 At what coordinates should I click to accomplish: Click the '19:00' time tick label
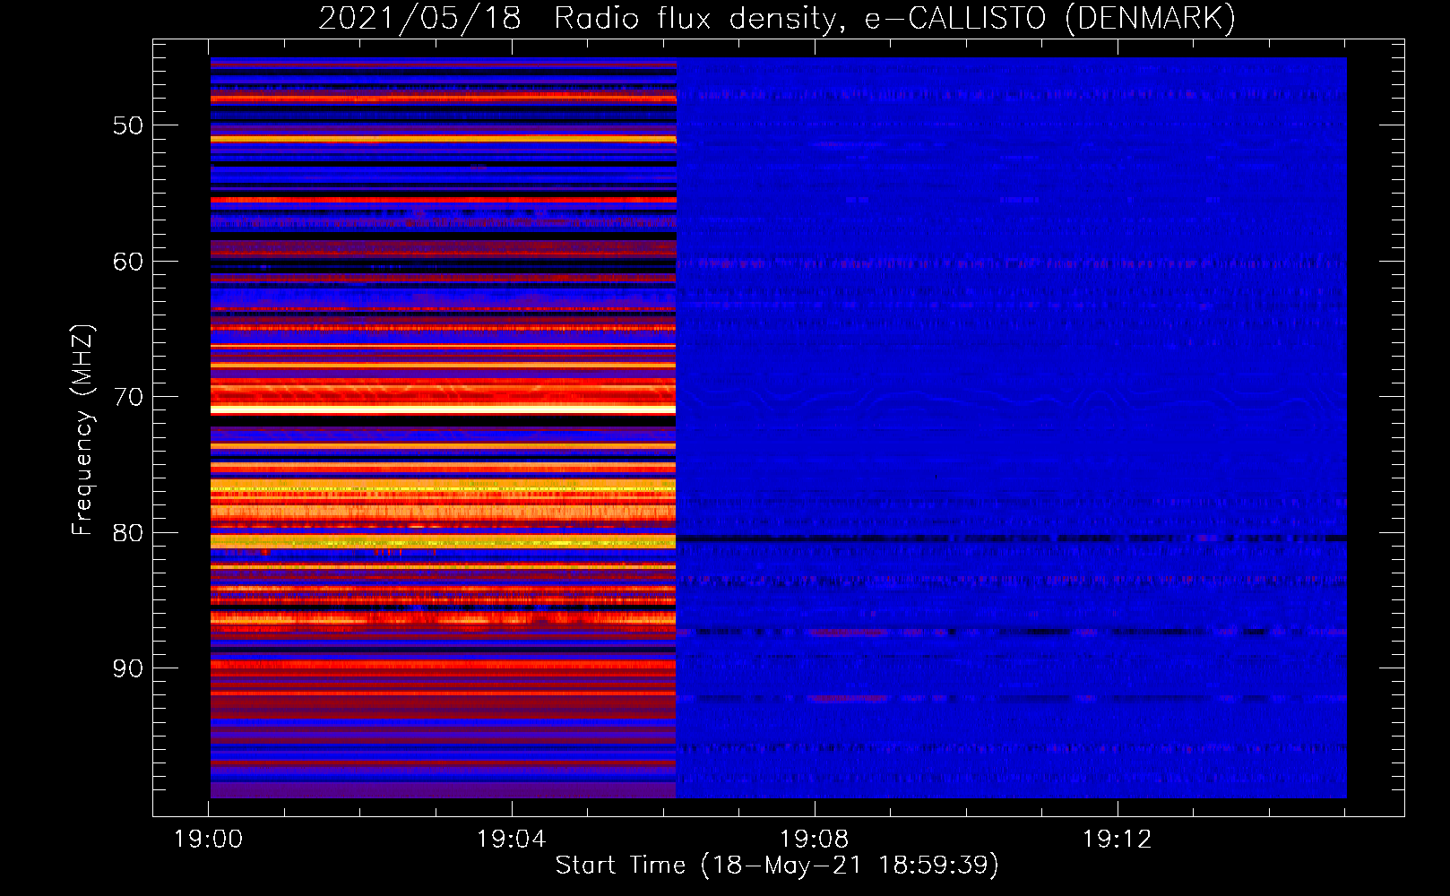click(x=208, y=840)
